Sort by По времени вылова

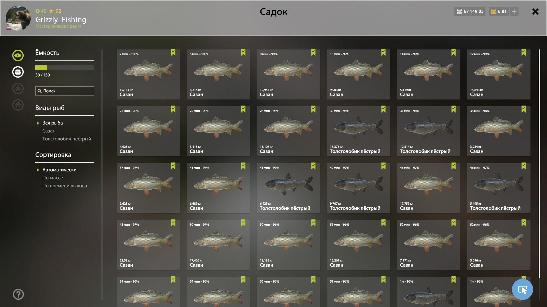[65, 186]
